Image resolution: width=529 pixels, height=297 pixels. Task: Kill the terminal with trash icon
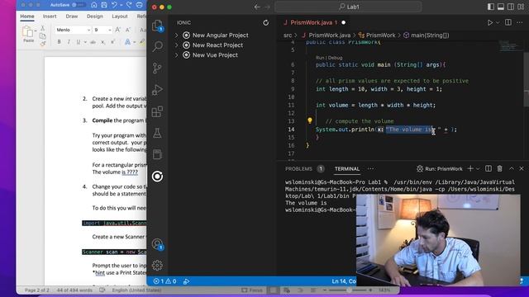point(499,168)
